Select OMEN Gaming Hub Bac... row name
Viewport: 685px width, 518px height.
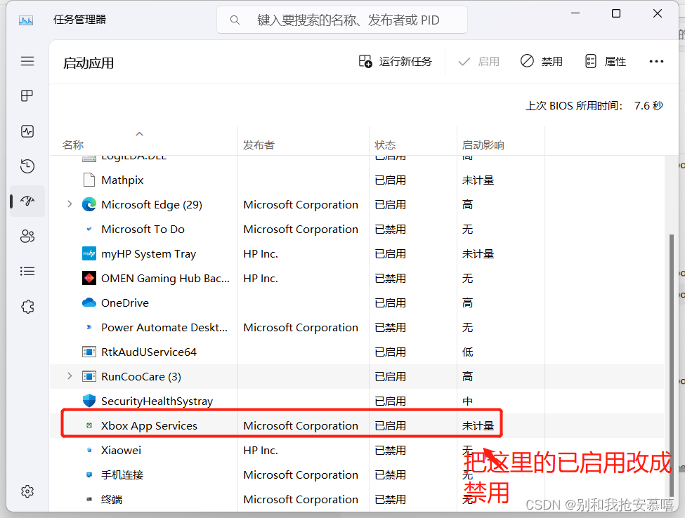[x=165, y=279]
